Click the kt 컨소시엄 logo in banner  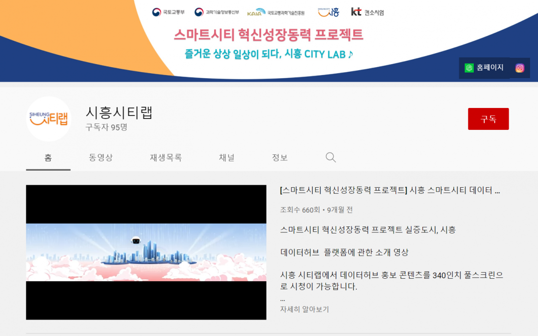click(367, 12)
